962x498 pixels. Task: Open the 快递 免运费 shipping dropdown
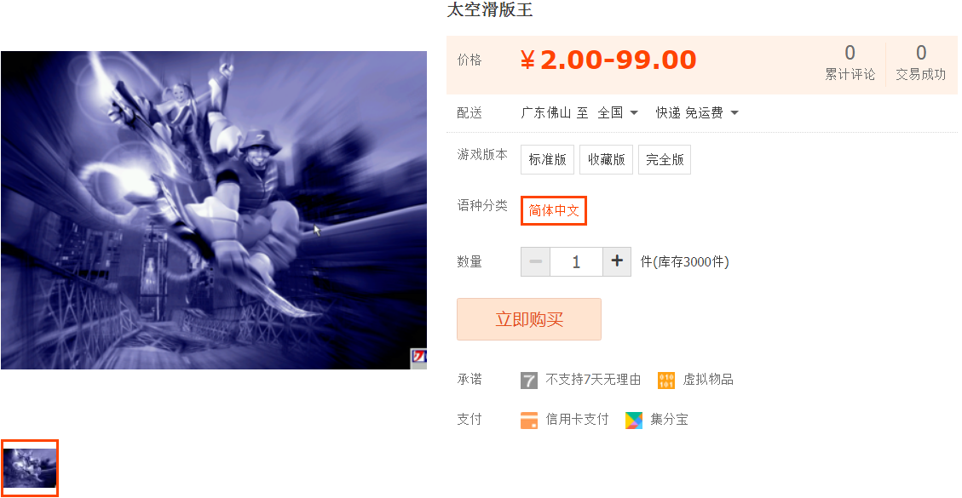point(697,113)
